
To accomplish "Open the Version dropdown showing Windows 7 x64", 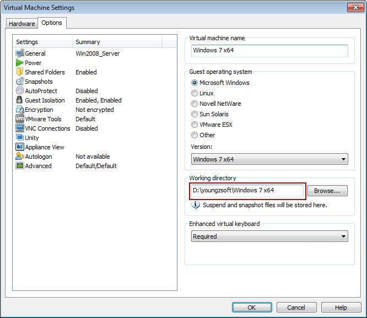I will point(269,159).
